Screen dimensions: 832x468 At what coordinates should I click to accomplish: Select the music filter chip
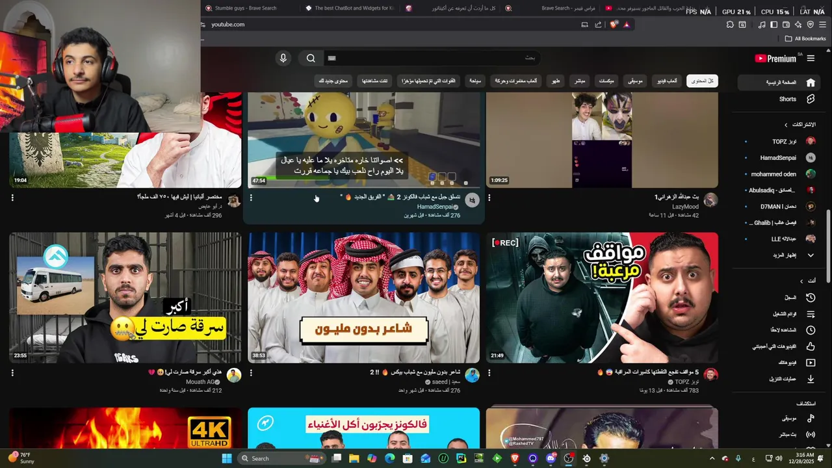[x=634, y=81]
